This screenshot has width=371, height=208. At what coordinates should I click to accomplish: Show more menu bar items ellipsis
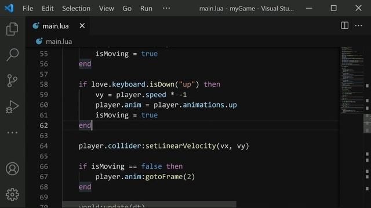tap(166, 8)
